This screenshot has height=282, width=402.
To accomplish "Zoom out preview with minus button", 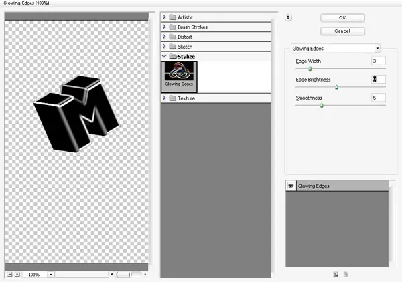I will click(10, 275).
